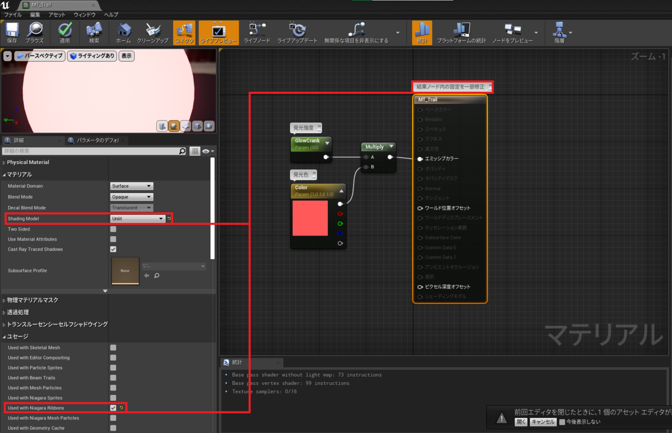
Task: Open the 編集 menu
Action: 35,14
